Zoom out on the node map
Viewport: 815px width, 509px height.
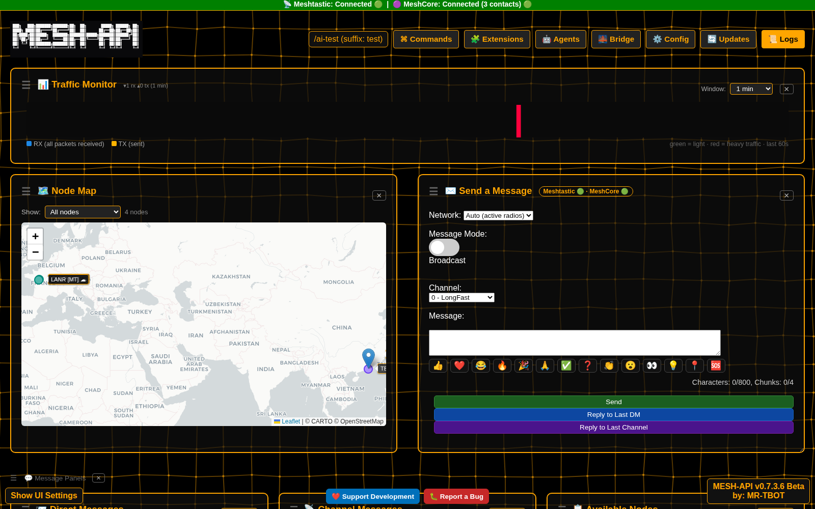click(x=35, y=252)
